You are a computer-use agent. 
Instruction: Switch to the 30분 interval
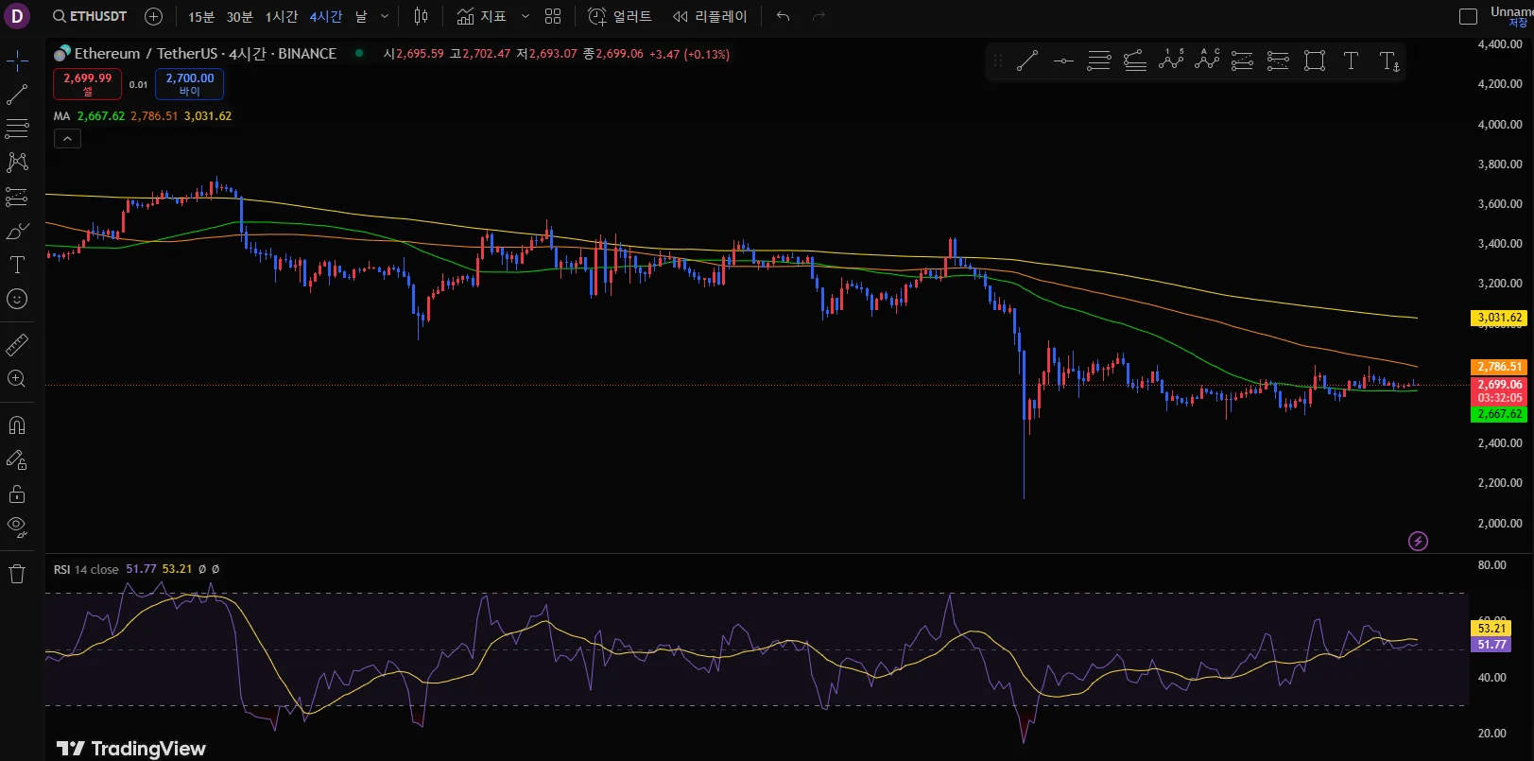pos(240,16)
